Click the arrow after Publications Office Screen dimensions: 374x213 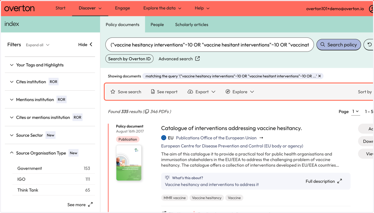tap(261, 138)
